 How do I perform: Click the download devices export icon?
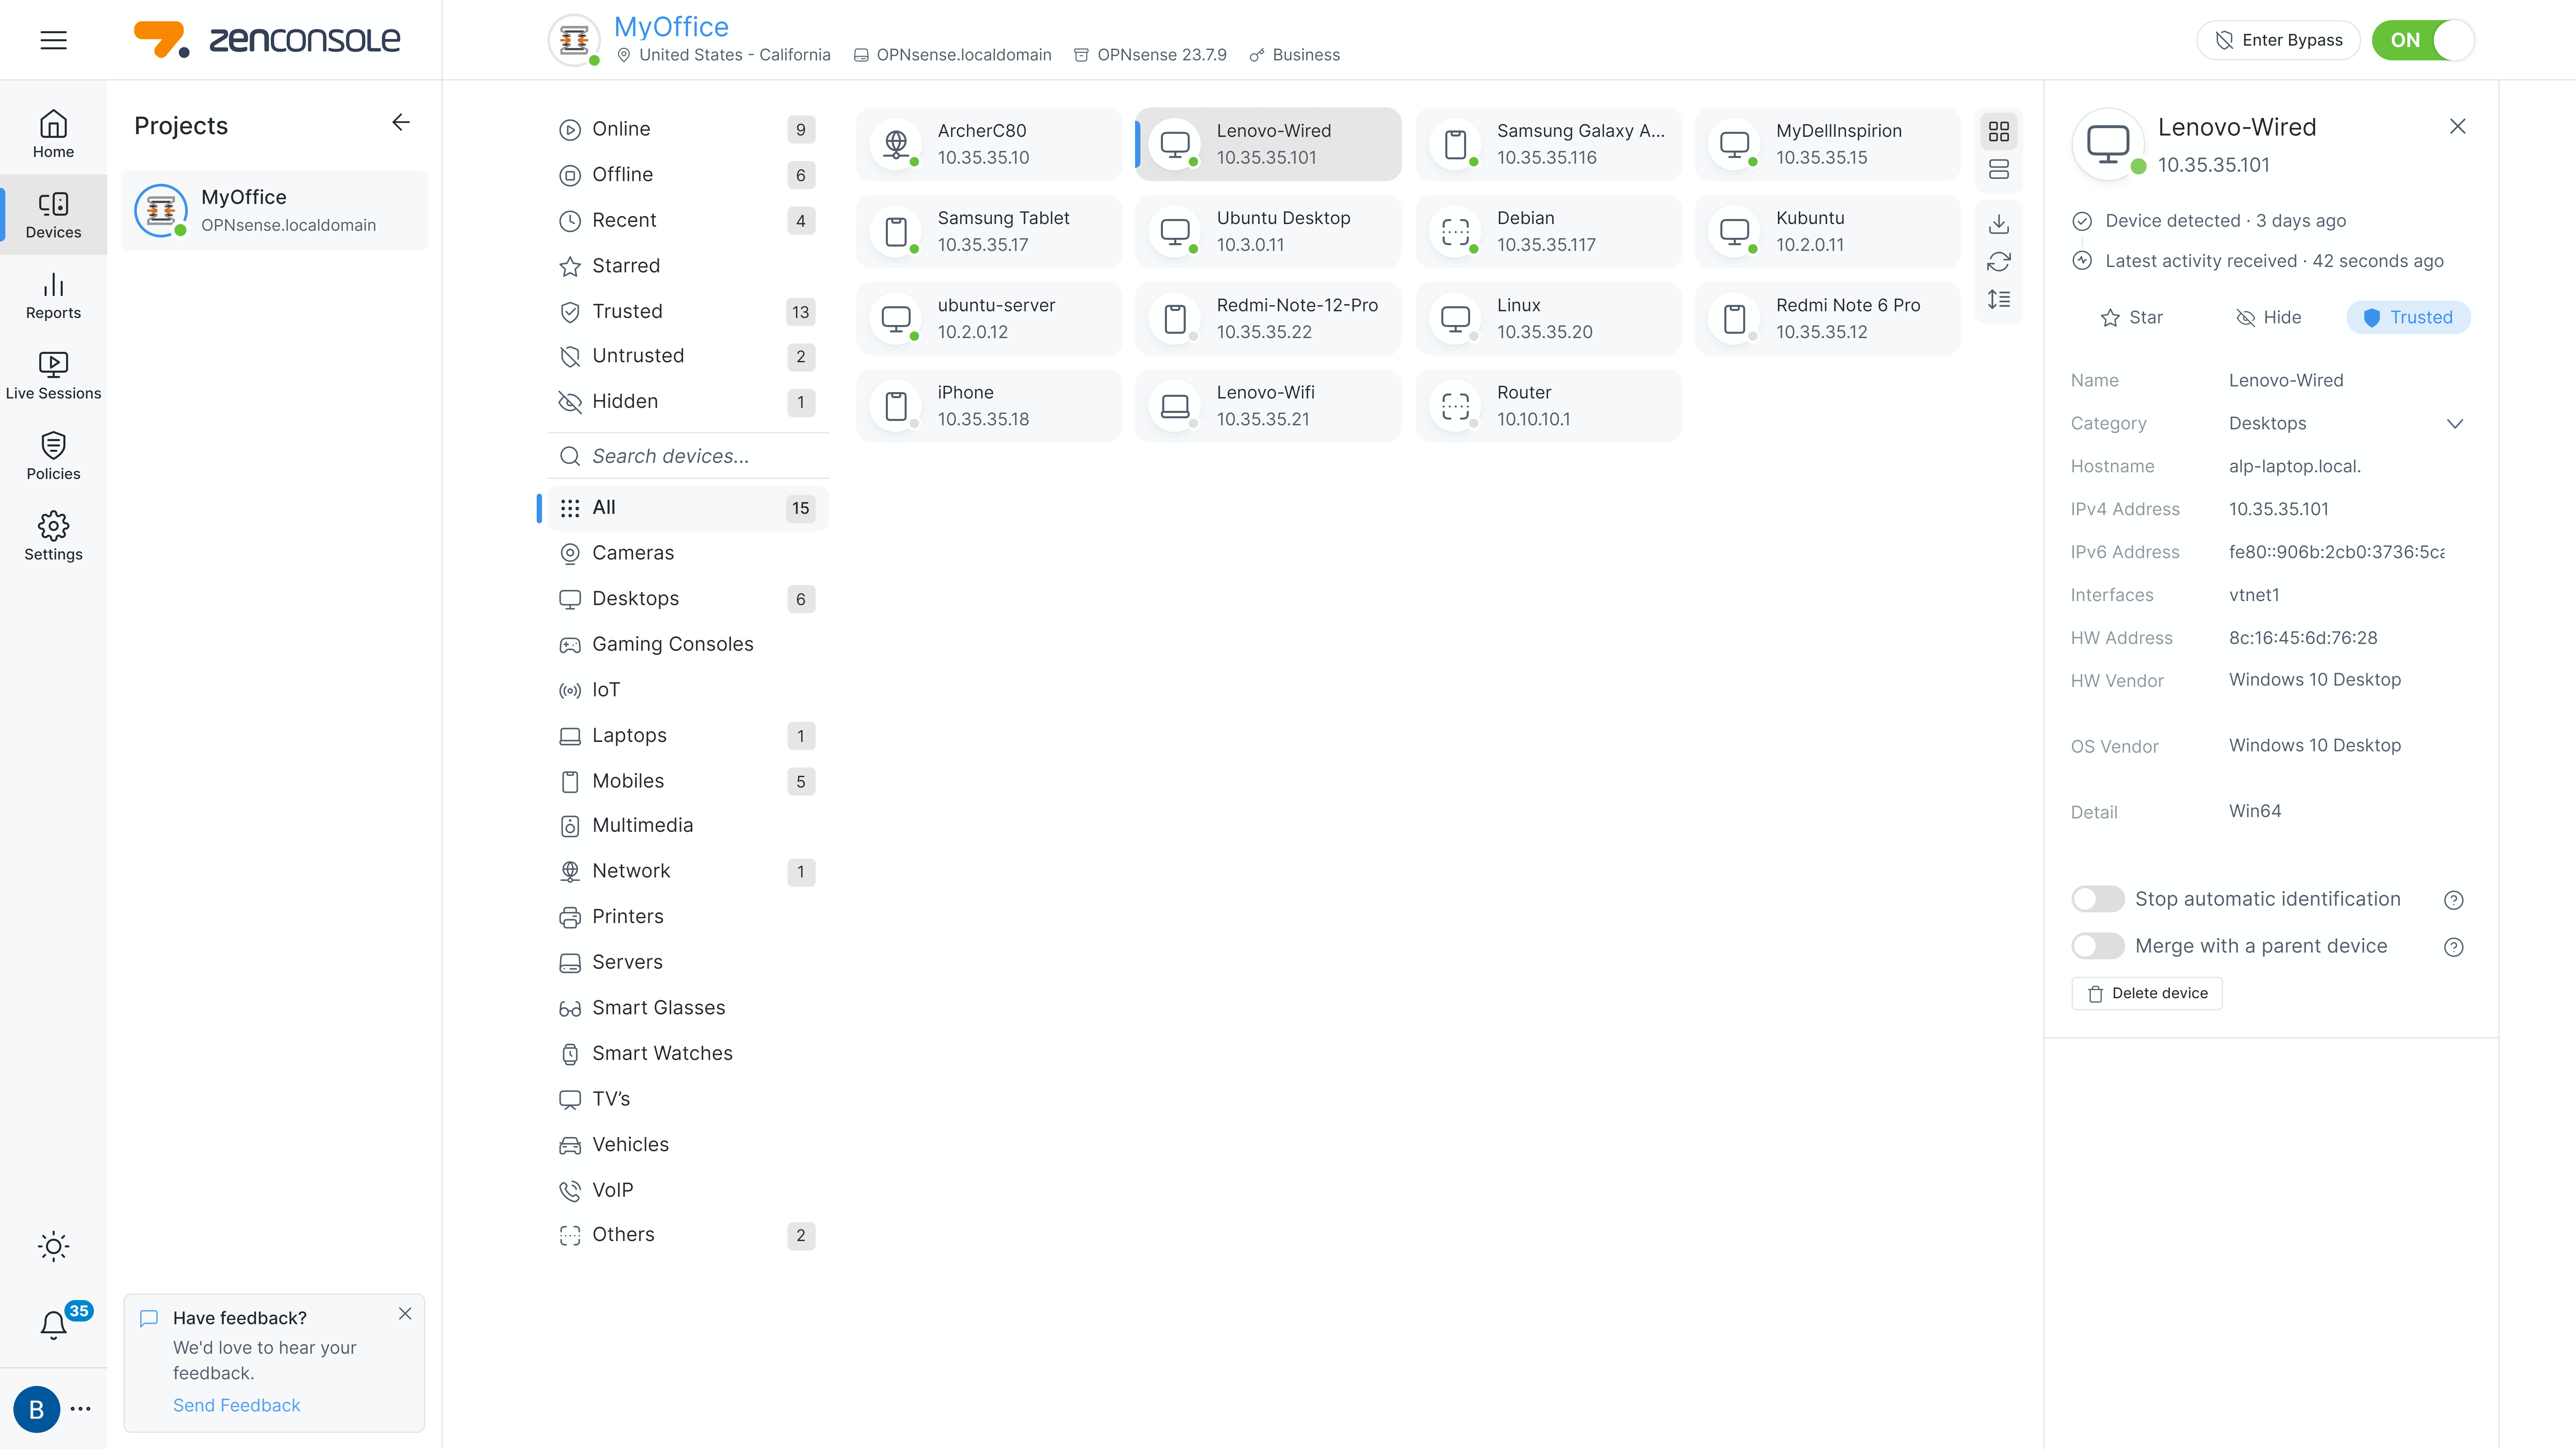[1998, 224]
